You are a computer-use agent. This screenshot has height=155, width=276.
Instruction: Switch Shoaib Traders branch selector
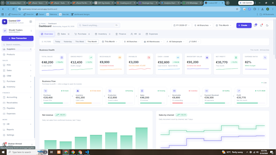click(x=17, y=31)
